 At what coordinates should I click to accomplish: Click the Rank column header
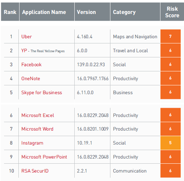pyautogui.click(x=10, y=12)
